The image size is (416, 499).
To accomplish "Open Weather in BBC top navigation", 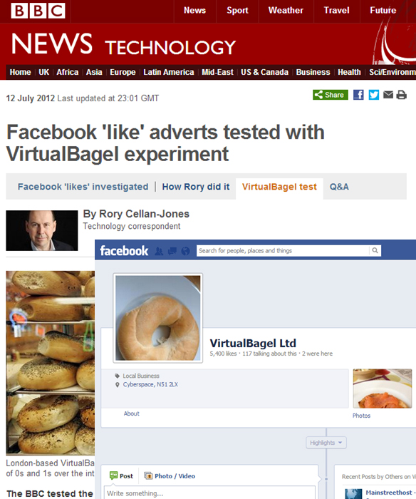I will 286,11.
